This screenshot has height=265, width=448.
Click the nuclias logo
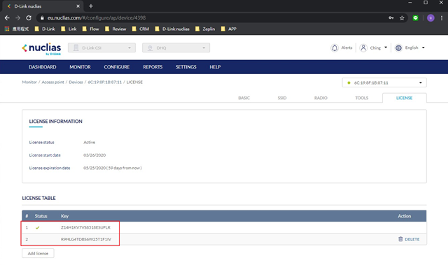41,48
